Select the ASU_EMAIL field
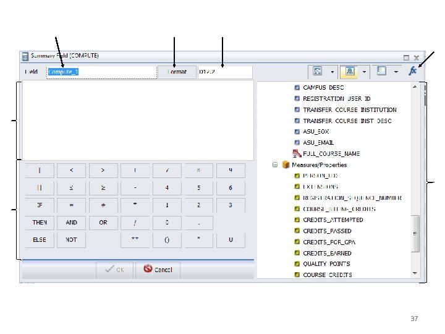This screenshot has height=334, width=445. point(318,143)
